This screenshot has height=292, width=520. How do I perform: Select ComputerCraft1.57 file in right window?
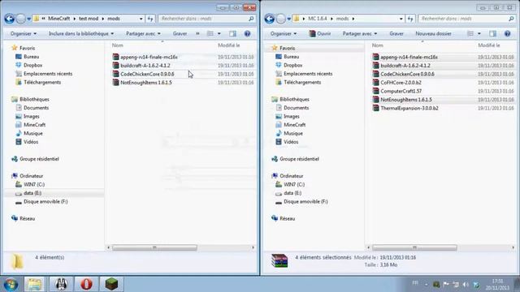pos(401,91)
